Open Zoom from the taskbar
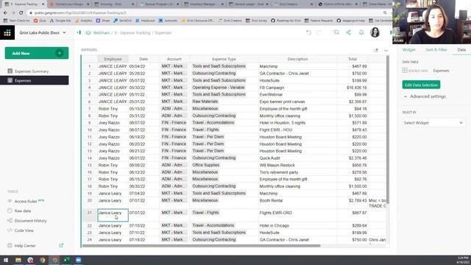471x265 pixels. click(79, 260)
